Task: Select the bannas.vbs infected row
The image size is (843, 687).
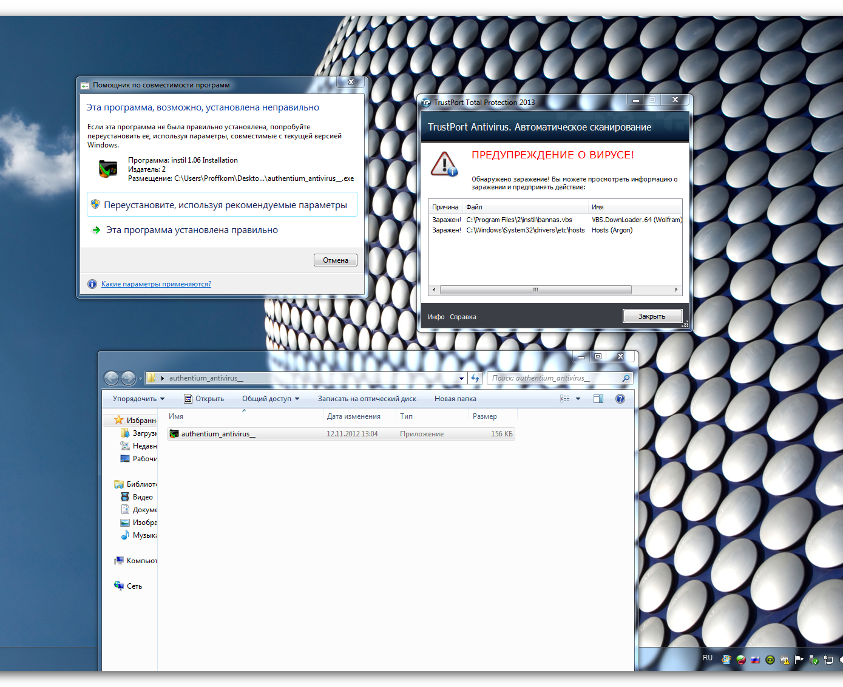Action: [x=555, y=220]
